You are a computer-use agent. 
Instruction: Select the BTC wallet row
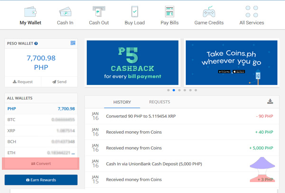point(41,119)
